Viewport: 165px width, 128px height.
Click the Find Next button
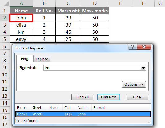pos(108,97)
